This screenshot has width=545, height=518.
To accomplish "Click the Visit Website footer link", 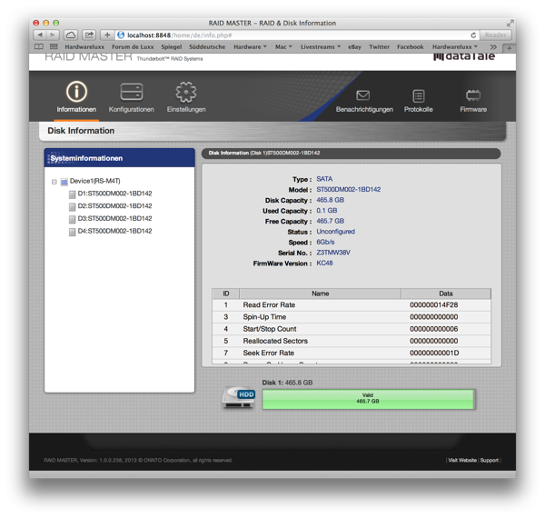I will [x=462, y=460].
